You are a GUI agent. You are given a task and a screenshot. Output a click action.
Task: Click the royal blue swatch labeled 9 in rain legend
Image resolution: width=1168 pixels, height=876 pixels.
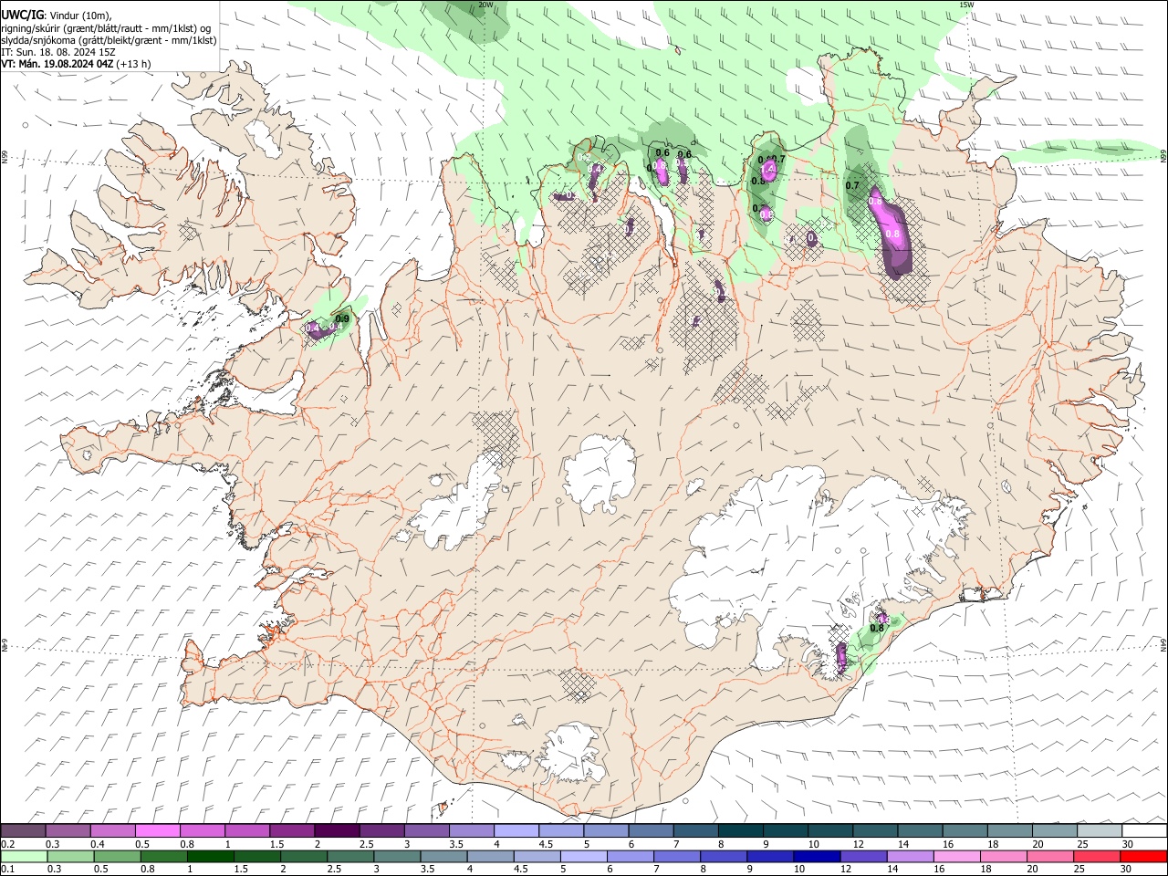coord(770,857)
